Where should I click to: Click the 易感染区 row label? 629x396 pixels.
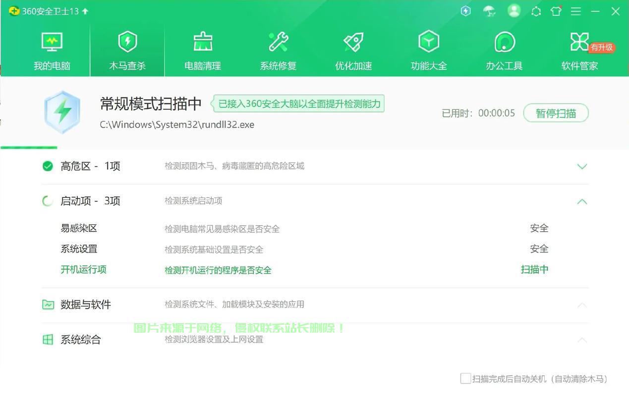(79, 228)
